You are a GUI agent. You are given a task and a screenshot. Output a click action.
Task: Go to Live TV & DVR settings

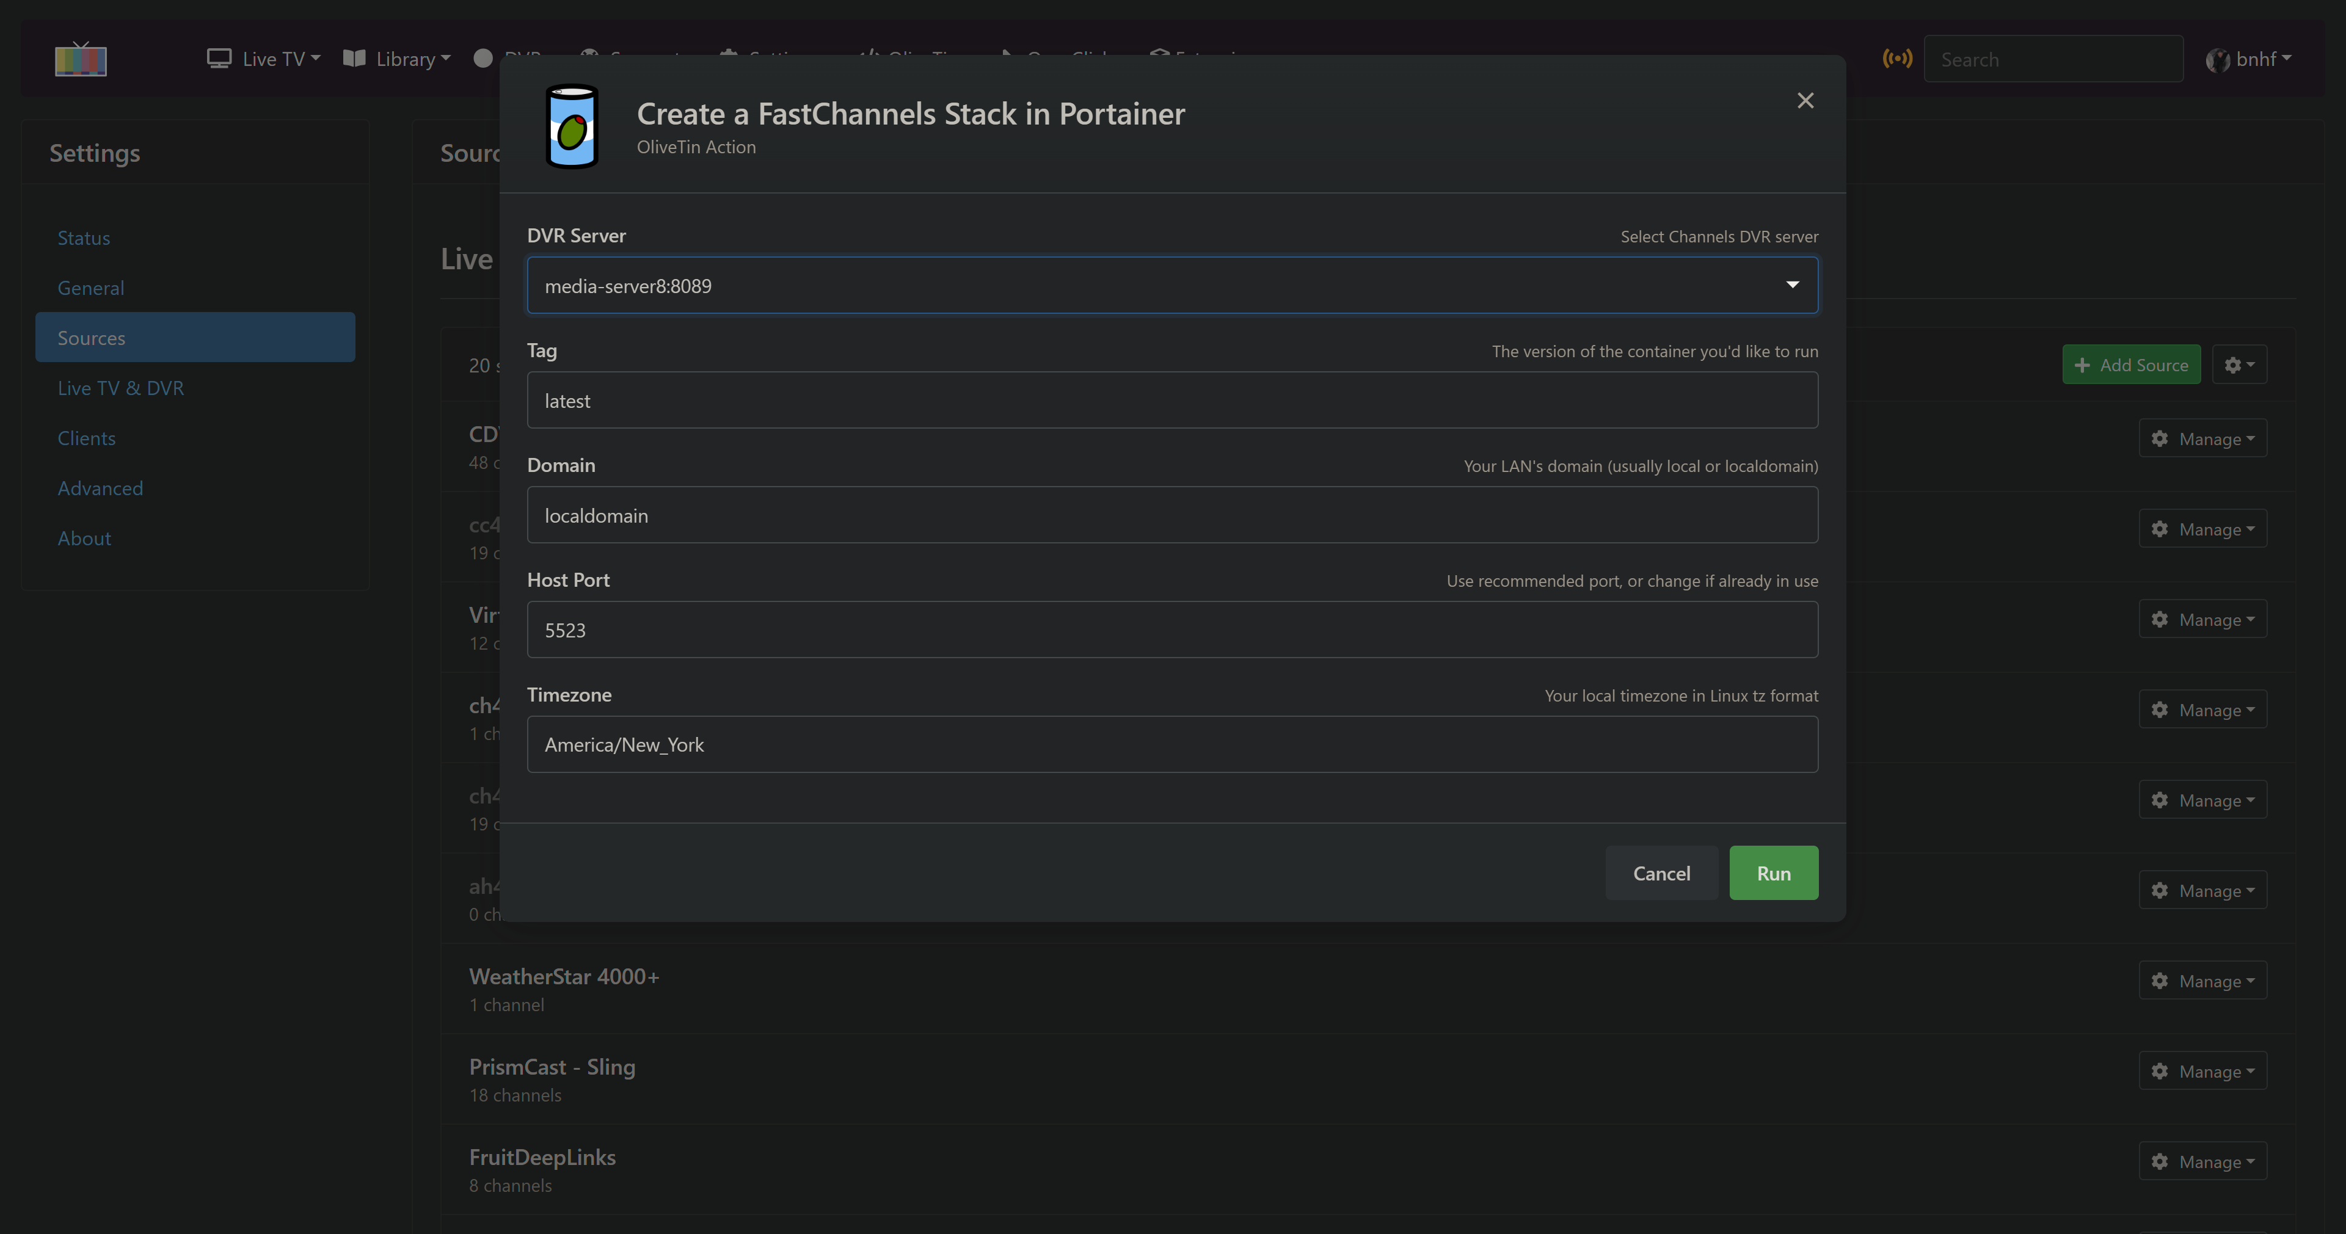pyautogui.click(x=120, y=388)
